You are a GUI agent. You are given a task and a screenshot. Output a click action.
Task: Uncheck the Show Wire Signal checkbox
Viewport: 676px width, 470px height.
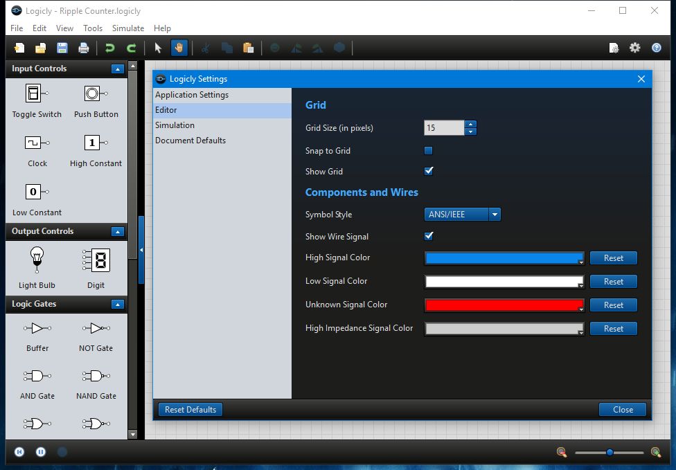tap(428, 236)
